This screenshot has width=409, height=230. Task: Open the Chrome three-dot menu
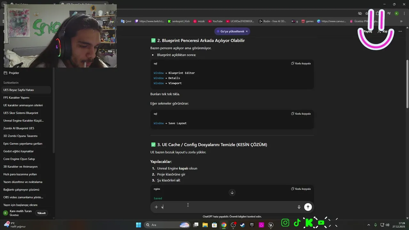click(404, 13)
